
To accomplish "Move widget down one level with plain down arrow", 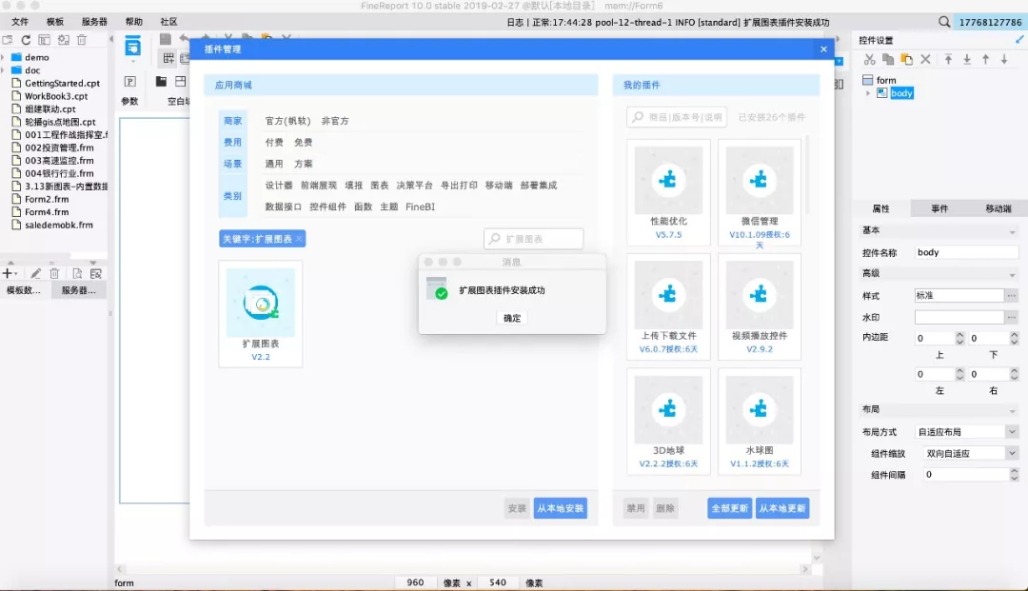I will 1004,60.
